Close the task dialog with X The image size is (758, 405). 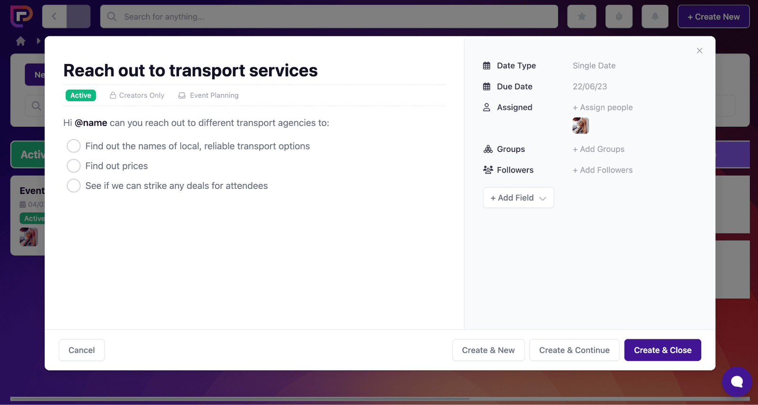(x=699, y=51)
